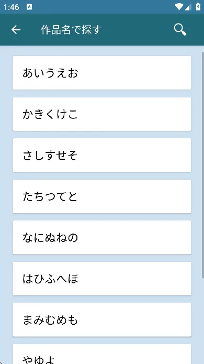Select the たちつてと list entry
The height and width of the screenshot is (364, 204).
pos(102,196)
